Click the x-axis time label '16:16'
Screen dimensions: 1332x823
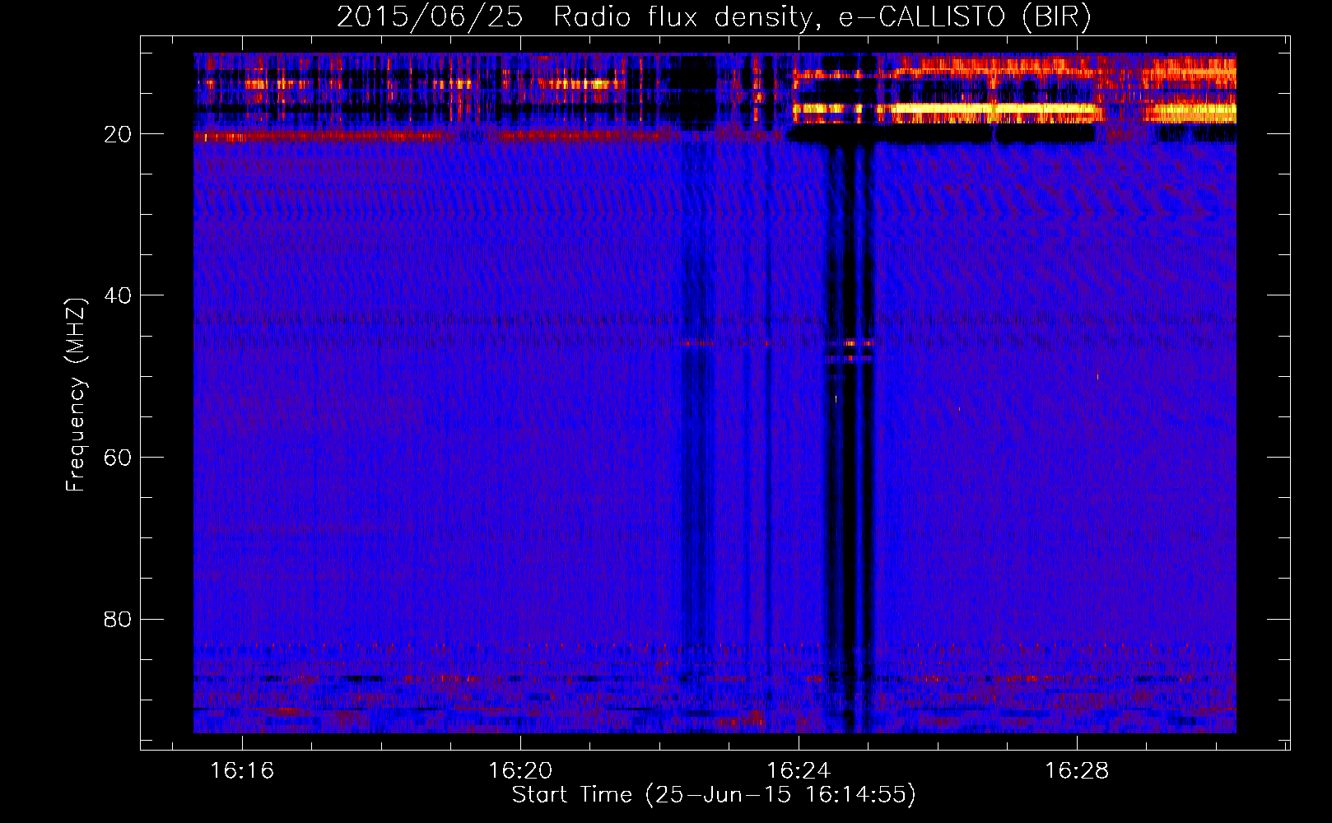click(x=242, y=771)
